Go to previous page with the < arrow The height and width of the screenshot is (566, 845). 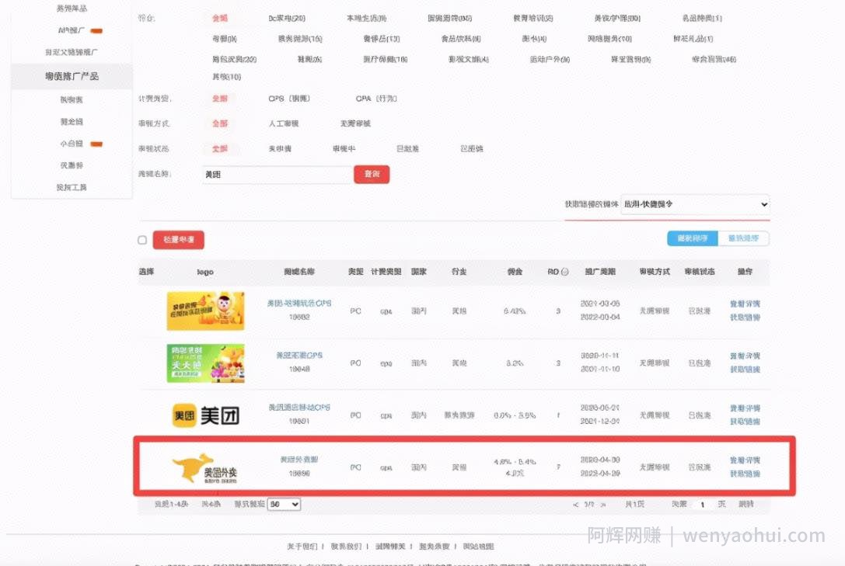tap(575, 505)
